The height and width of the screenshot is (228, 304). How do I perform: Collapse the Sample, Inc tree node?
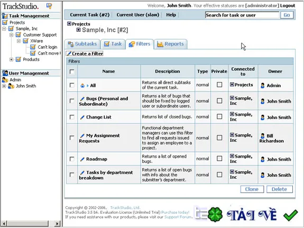point(4,29)
